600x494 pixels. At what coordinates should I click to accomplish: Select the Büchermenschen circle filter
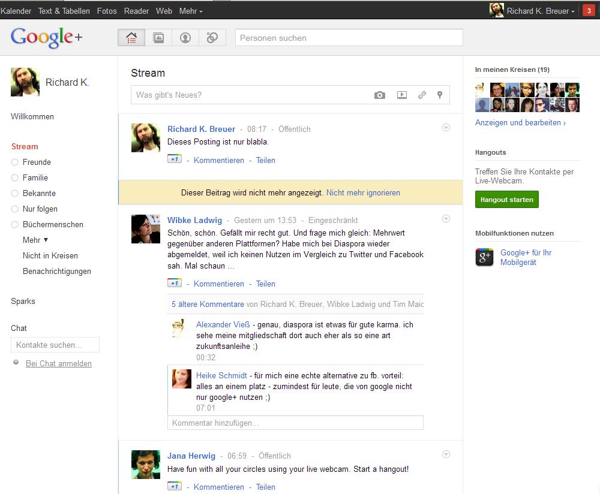coord(53,224)
